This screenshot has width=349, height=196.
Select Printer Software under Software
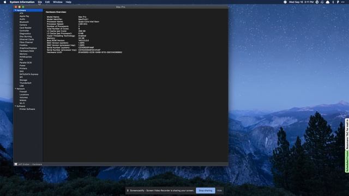coord(27,109)
